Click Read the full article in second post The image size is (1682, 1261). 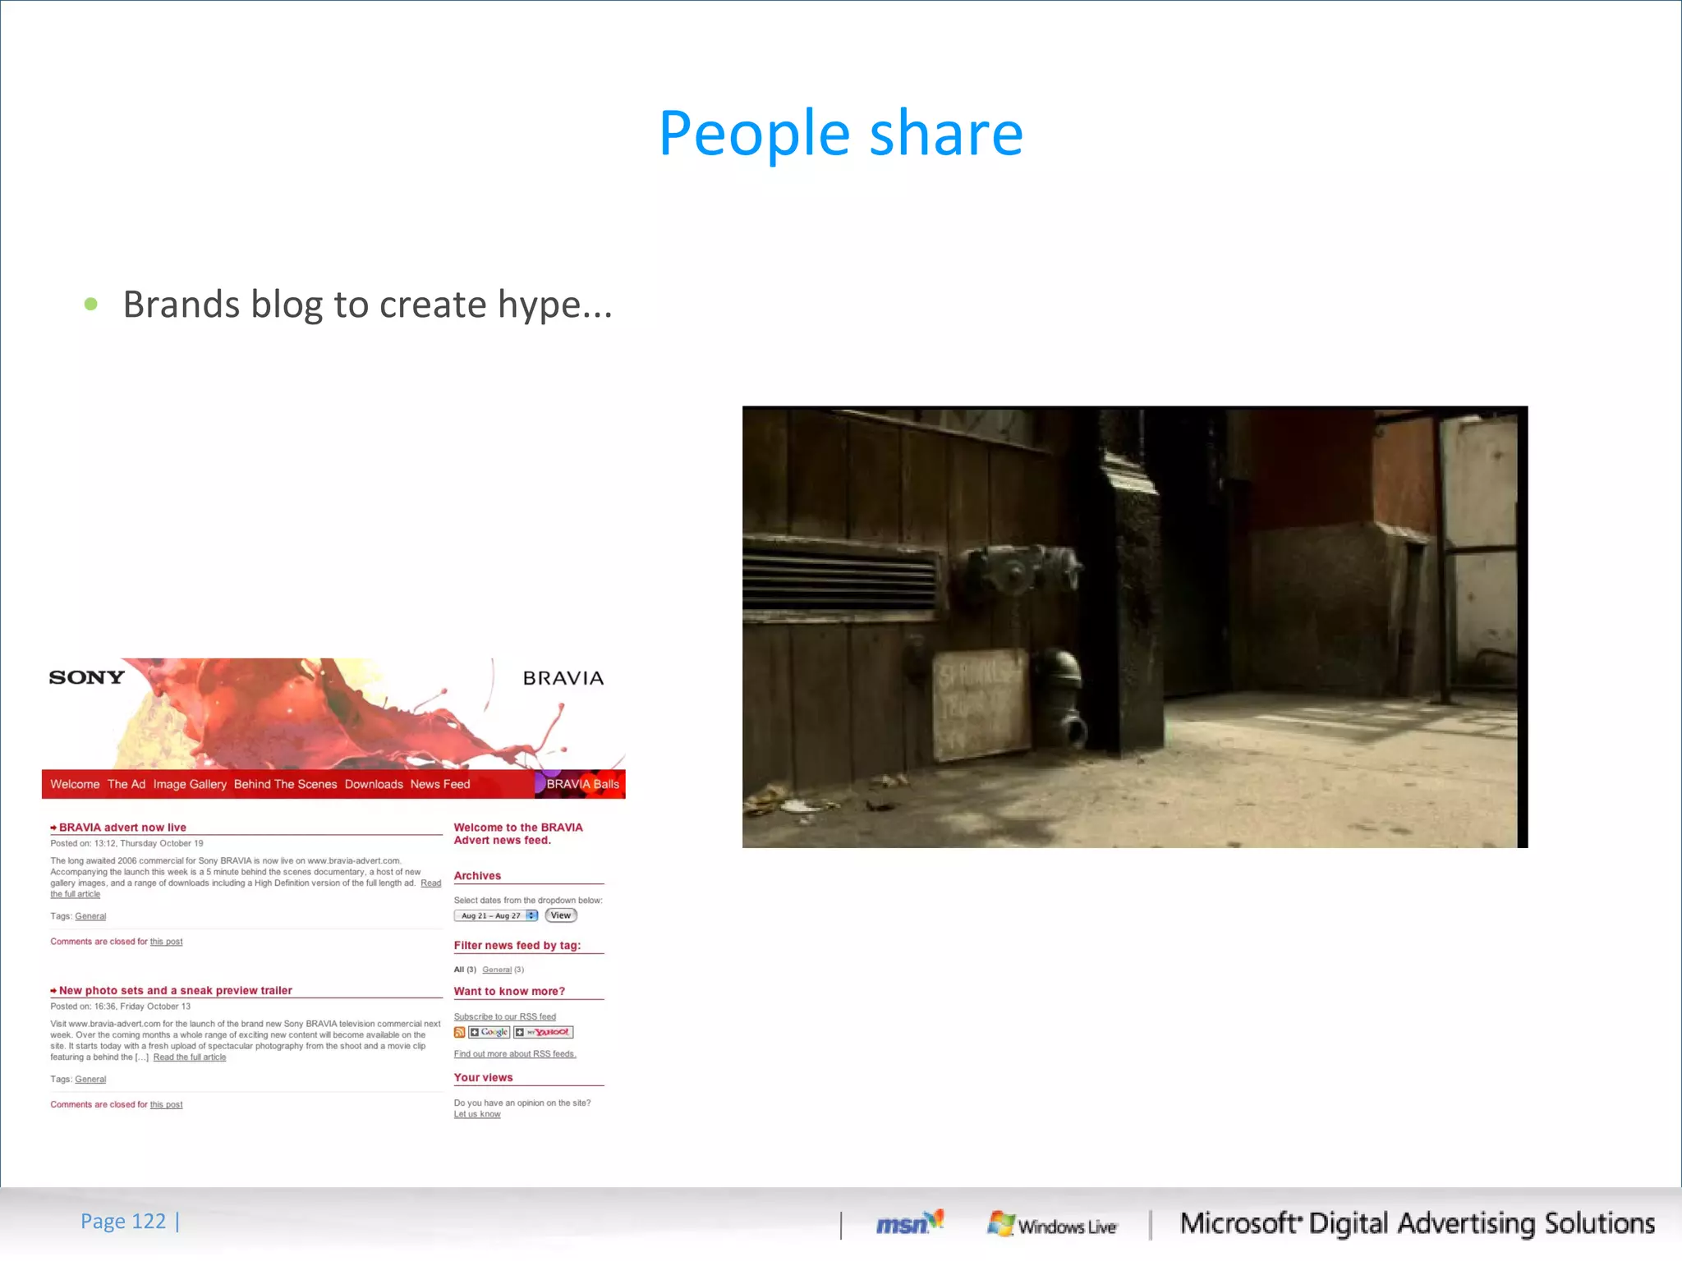tap(190, 1057)
